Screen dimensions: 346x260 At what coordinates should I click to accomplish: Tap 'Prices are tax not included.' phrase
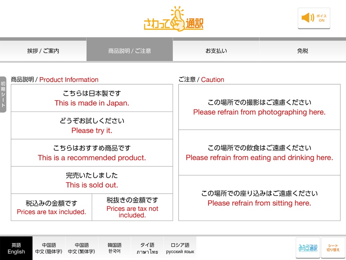pyautogui.click(x=133, y=207)
